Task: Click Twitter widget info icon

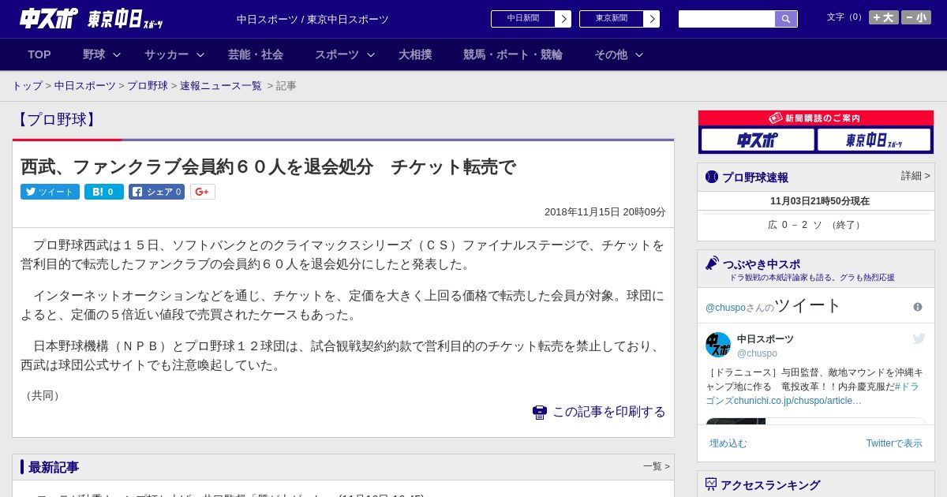Action: pyautogui.click(x=918, y=307)
